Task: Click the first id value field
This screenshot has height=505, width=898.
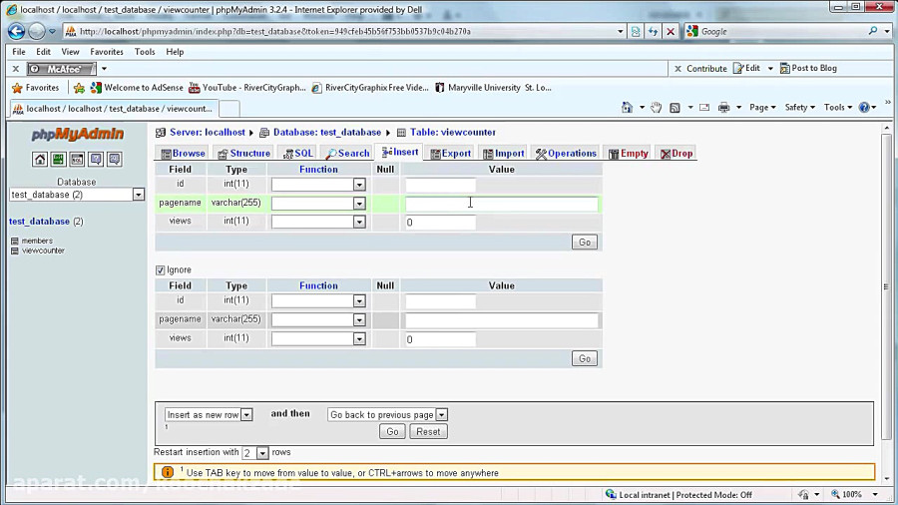Action: pos(440,185)
